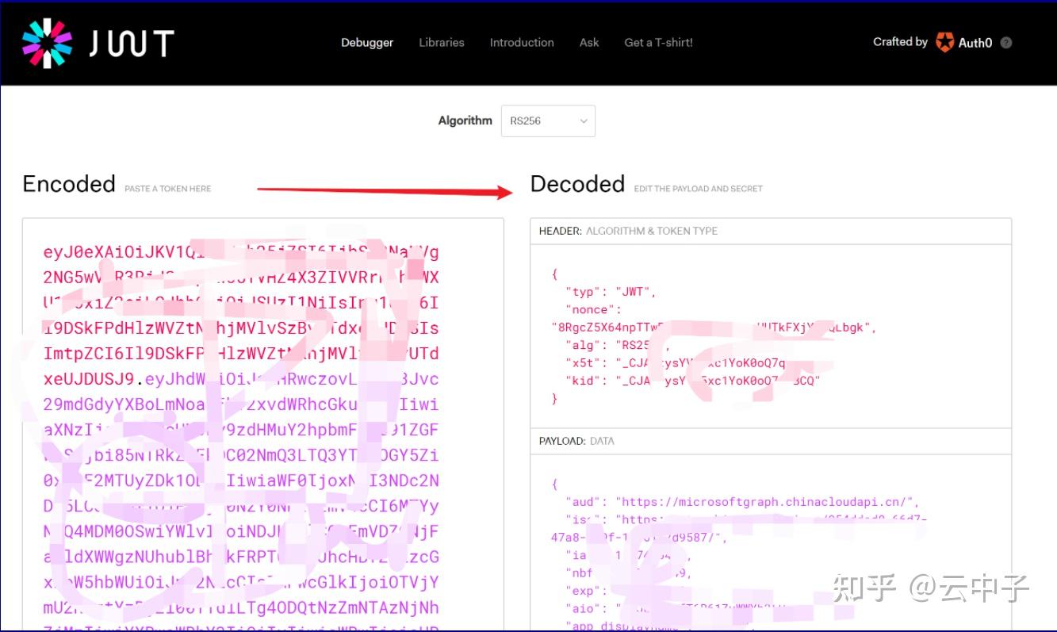Image resolution: width=1057 pixels, height=632 pixels.
Task: Click the JWT colorful logo icon
Action: (47, 43)
